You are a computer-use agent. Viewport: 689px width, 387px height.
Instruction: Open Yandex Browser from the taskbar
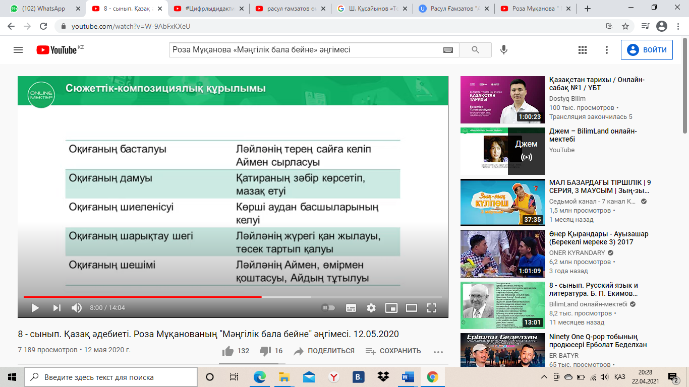(333, 377)
